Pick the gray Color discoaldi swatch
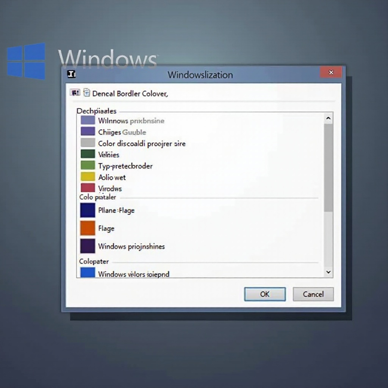This screenshot has width=388, height=388. 88,143
